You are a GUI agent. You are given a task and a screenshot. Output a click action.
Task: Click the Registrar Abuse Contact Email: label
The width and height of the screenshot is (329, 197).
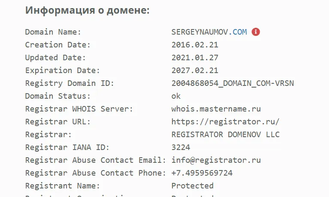(x=96, y=160)
